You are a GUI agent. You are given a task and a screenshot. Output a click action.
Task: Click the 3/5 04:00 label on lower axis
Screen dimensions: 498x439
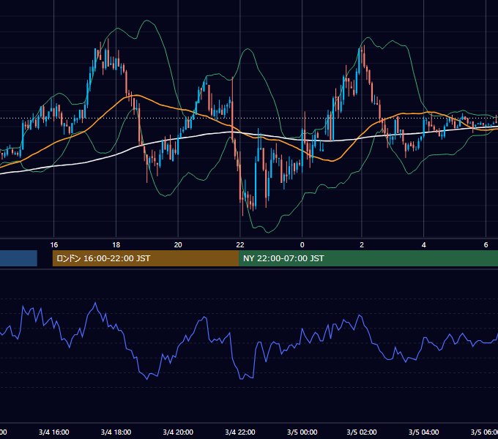coord(424,432)
